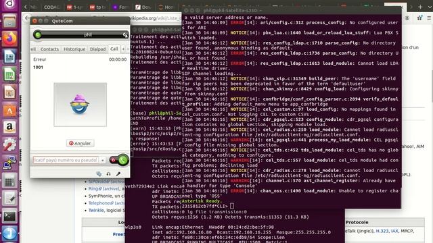Click the Protocole table column header

(x=357, y=222)
